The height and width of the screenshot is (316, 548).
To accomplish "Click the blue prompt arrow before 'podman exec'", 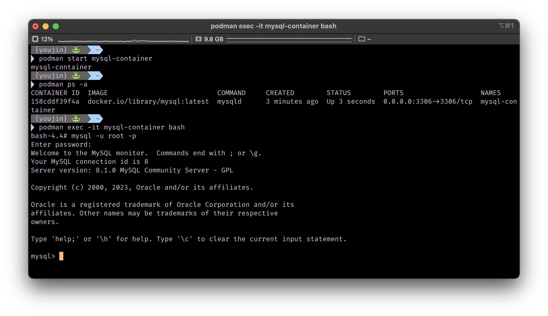I will pyautogui.click(x=33, y=127).
